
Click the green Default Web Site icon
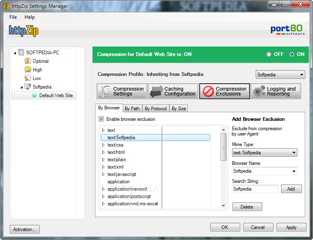34,96
